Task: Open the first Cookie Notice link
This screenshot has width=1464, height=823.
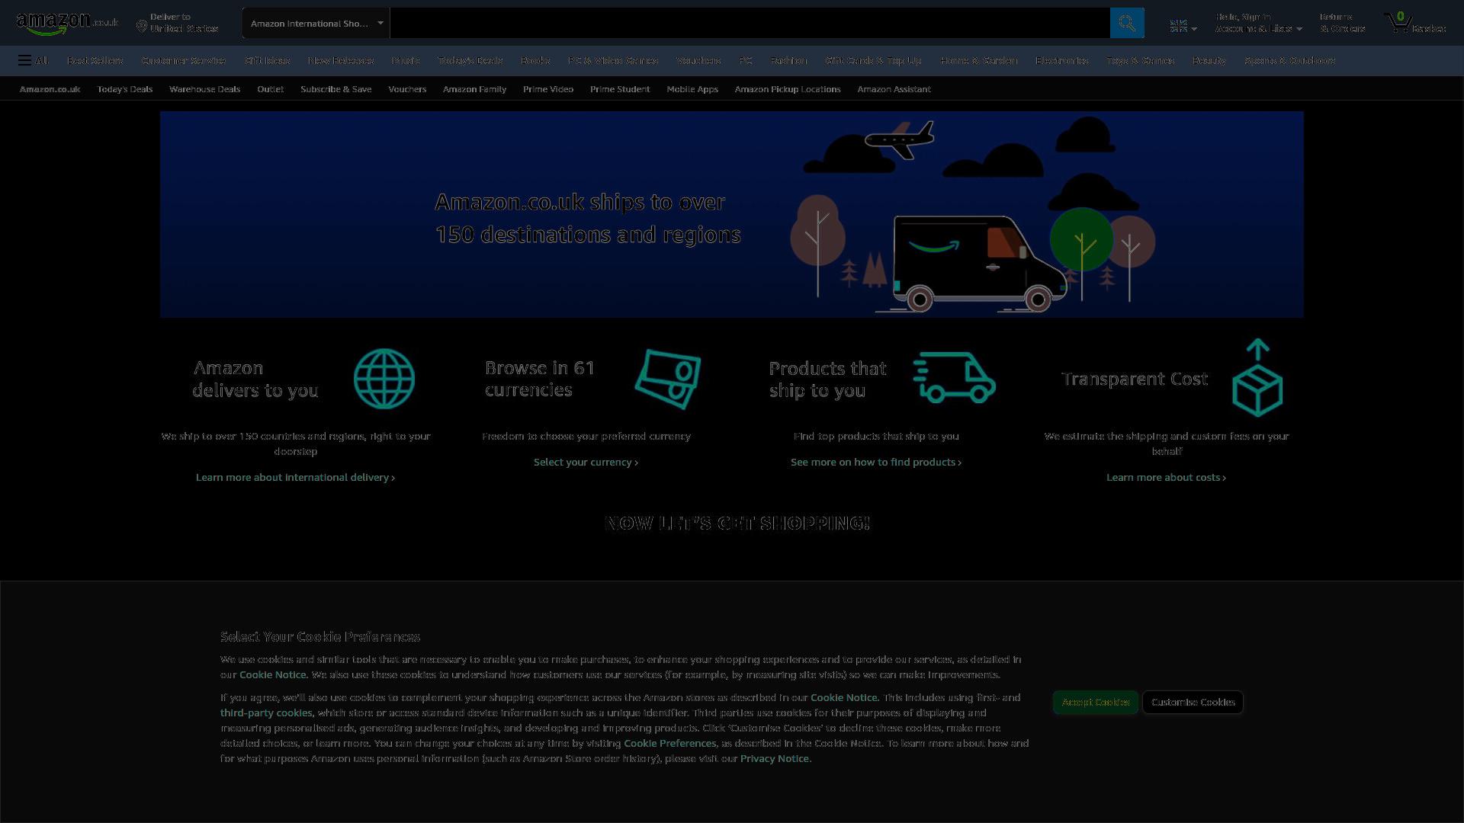Action: tap(272, 674)
